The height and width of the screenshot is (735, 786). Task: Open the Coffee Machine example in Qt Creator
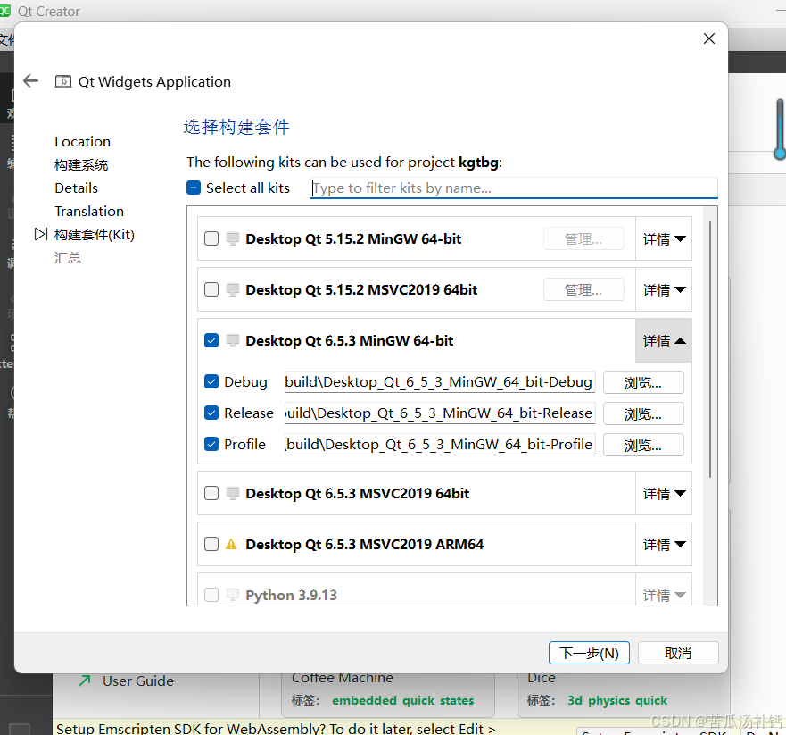pyautogui.click(x=343, y=678)
